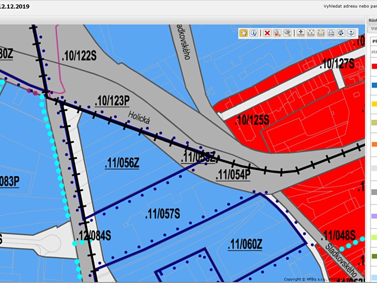Activate the info identify tool
The image size is (377, 283).
click(x=254, y=33)
